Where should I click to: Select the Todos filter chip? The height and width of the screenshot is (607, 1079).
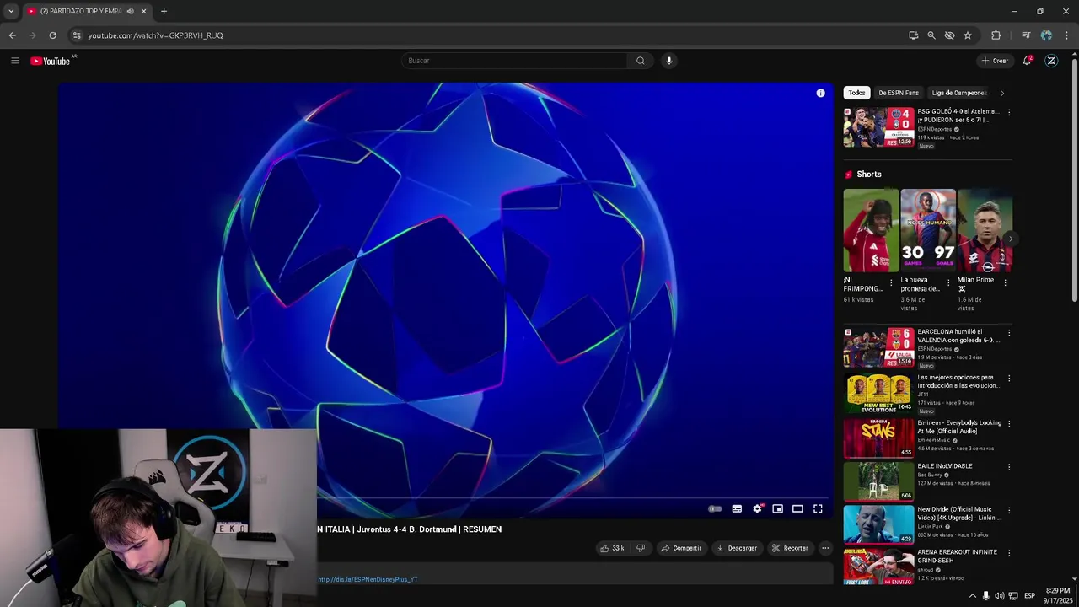pos(856,93)
